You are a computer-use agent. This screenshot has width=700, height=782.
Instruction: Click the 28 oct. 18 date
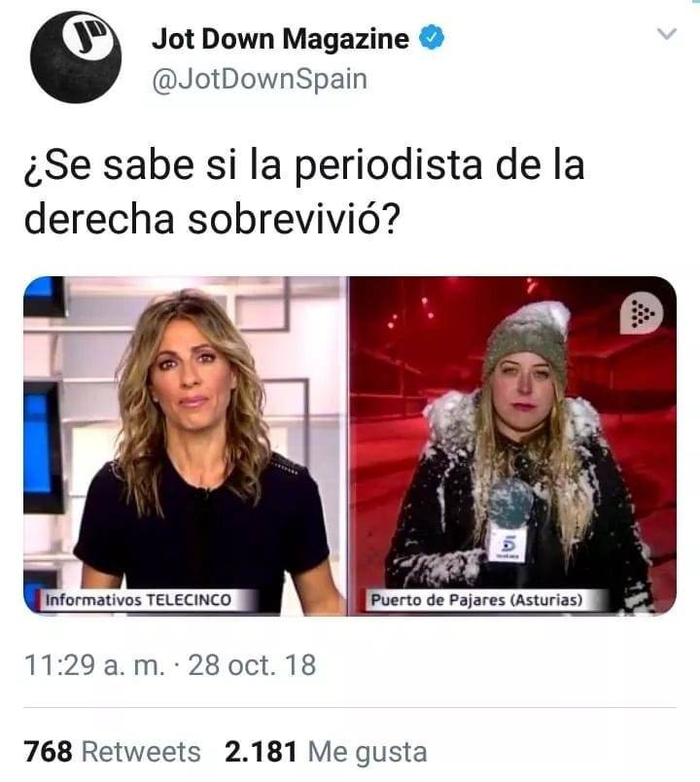tap(252, 665)
